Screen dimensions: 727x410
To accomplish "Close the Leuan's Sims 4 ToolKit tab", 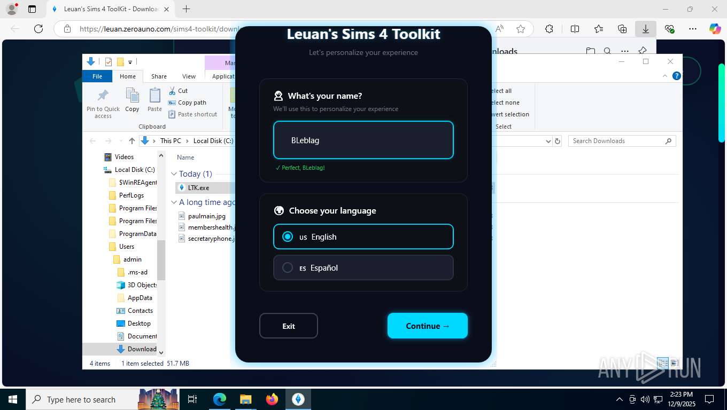I will (167, 9).
